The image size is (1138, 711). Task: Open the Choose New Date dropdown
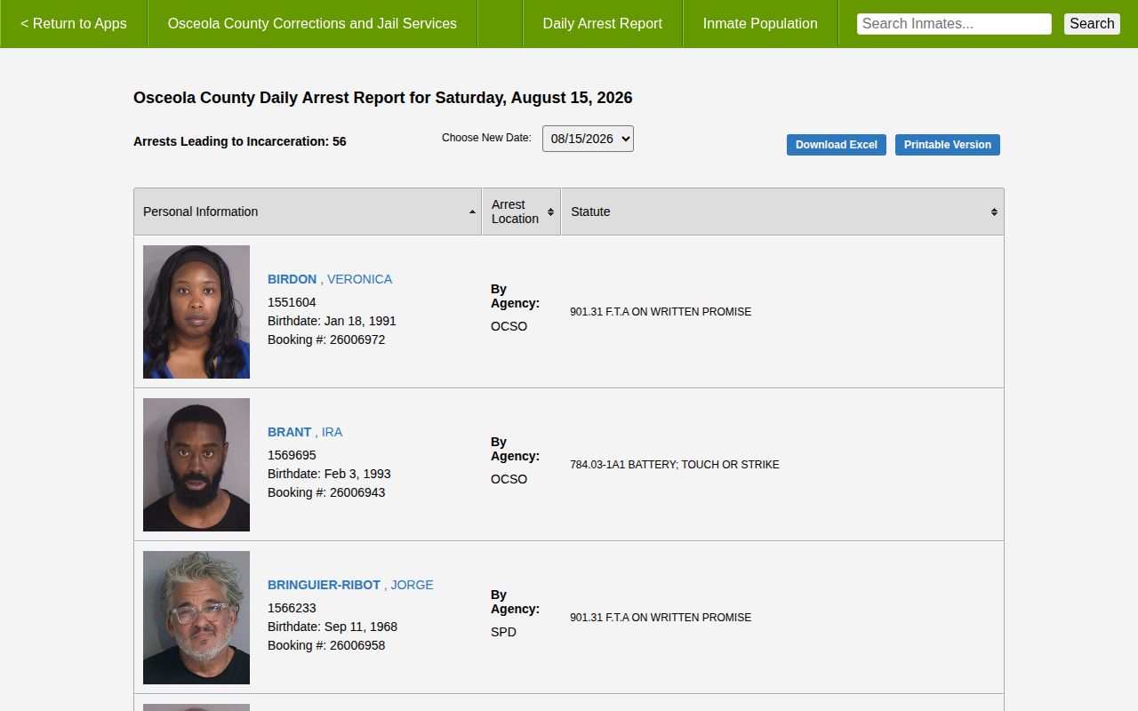click(x=588, y=139)
